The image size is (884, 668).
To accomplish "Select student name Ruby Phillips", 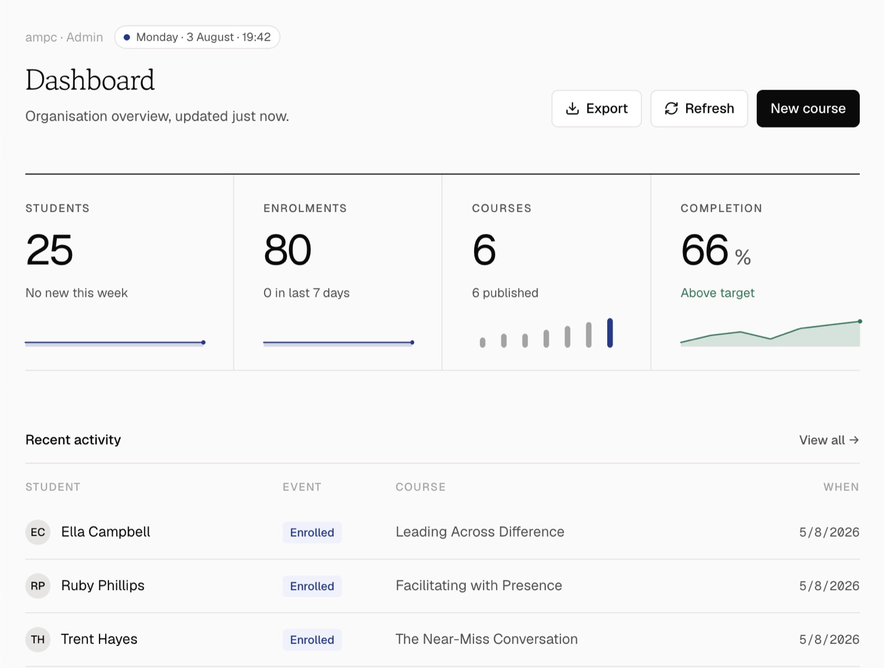I will [x=103, y=585].
